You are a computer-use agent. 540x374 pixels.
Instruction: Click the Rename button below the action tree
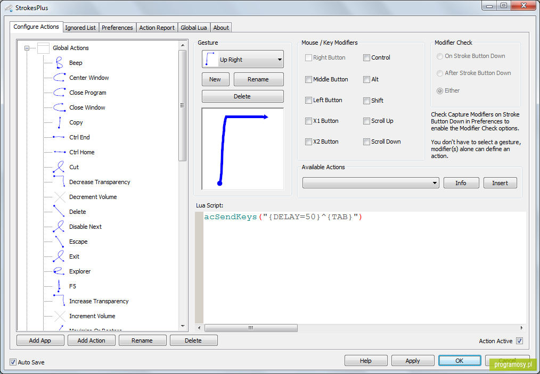142,340
